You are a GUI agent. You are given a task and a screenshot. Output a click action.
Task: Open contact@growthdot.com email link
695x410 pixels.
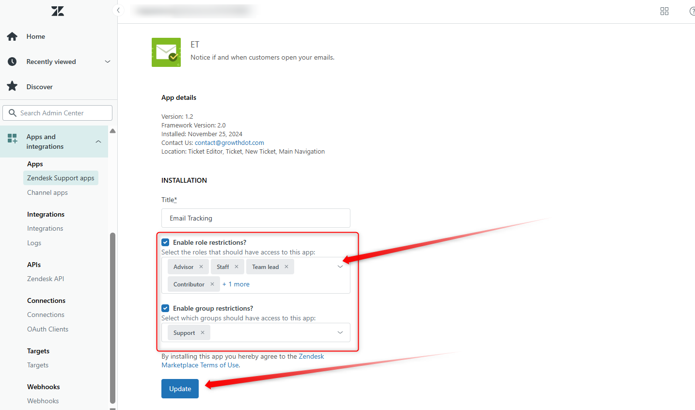229,142
